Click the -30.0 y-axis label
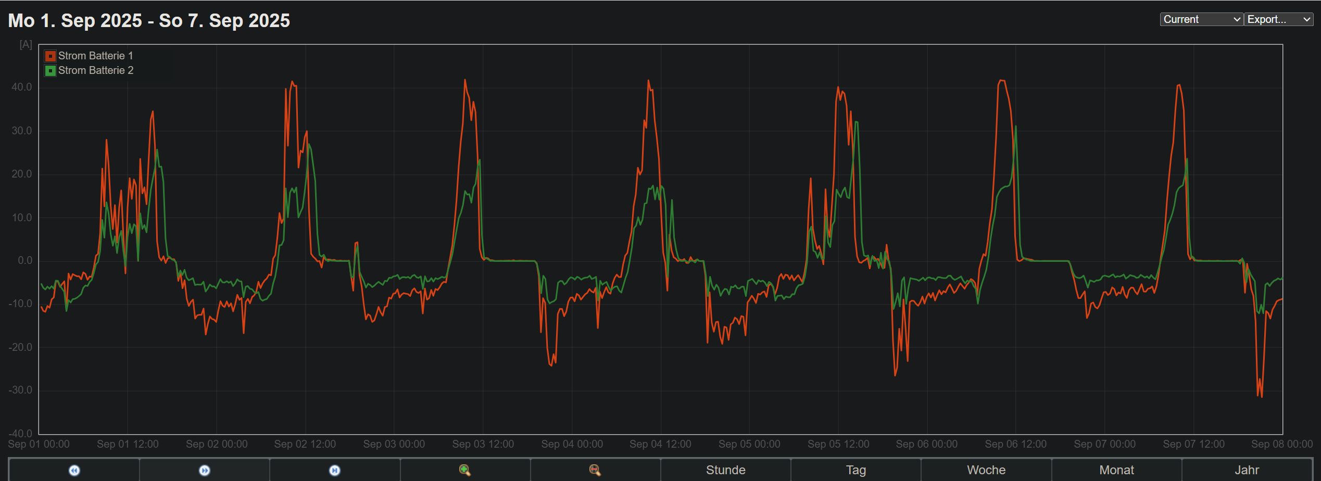Image resolution: width=1321 pixels, height=481 pixels. [x=20, y=390]
